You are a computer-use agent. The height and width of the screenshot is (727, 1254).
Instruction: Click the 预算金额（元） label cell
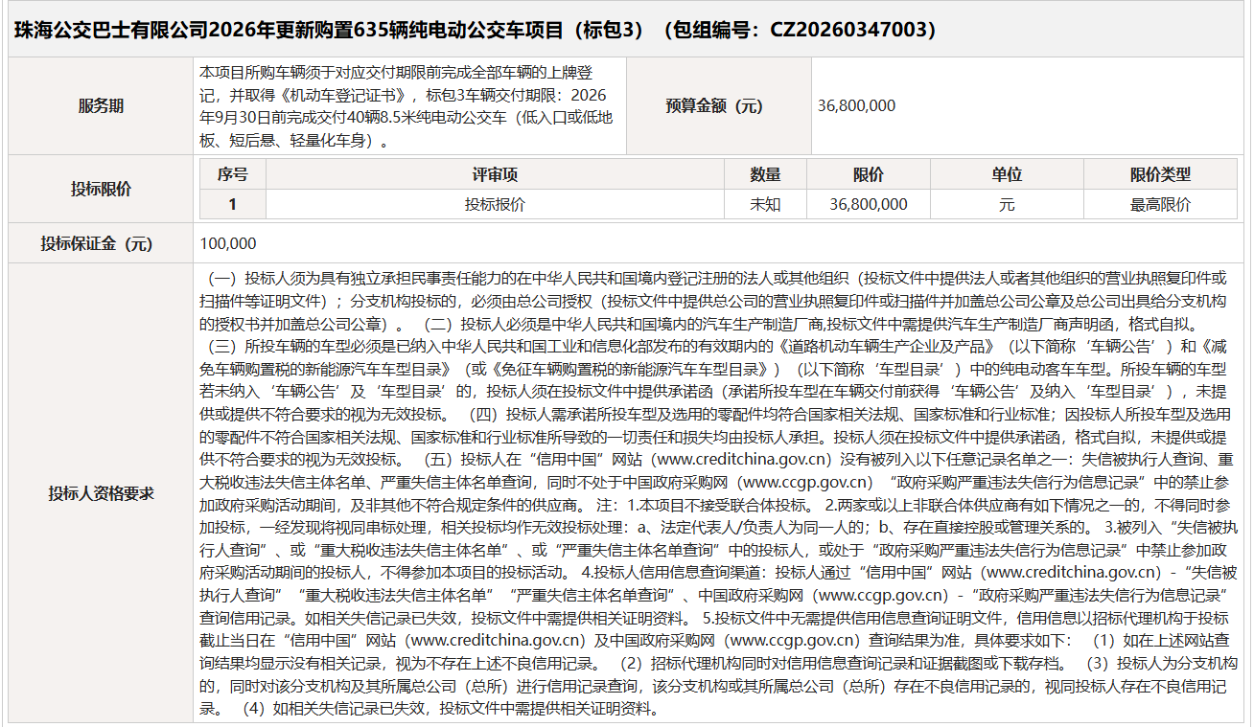pos(719,106)
